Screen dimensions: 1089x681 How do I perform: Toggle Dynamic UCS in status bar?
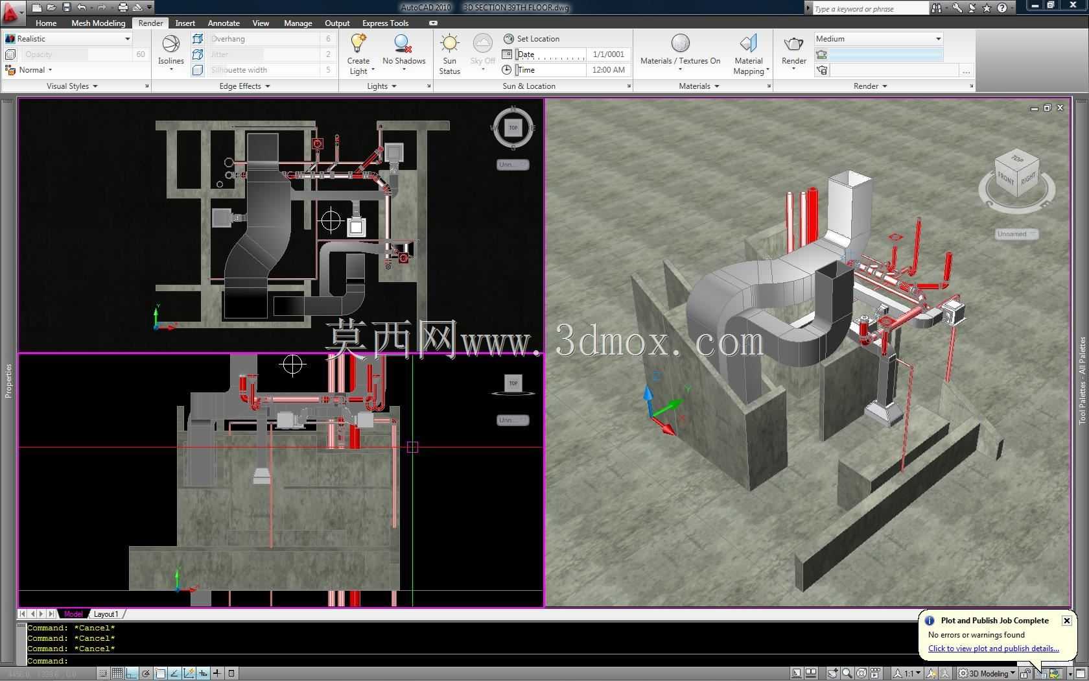pyautogui.click(x=189, y=673)
